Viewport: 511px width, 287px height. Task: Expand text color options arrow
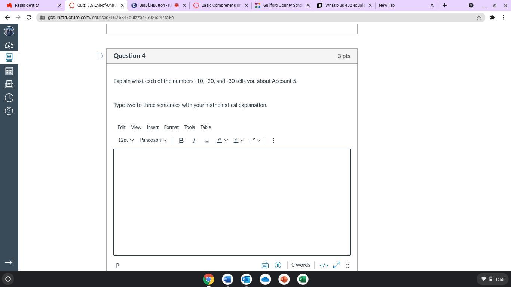[x=226, y=140]
